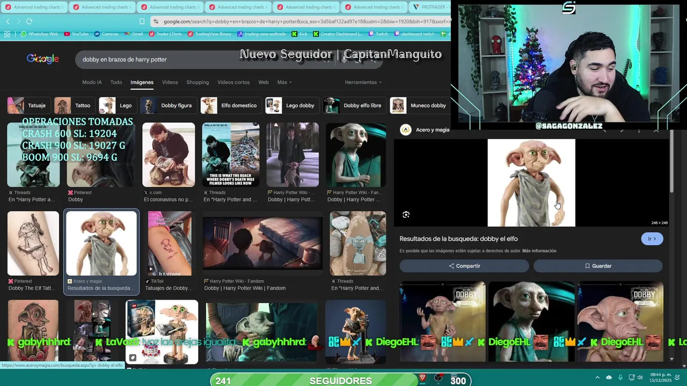Expand the Herramientas dropdown
Image resolution: width=687 pixels, height=386 pixels.
[x=363, y=82]
